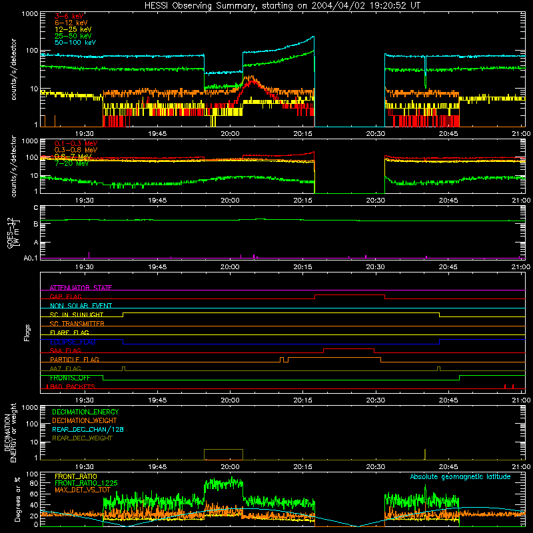This screenshot has width=533, height=533.
Task: Select the DECIMATION ENERGY or weight axis title
Action: coord(10,432)
